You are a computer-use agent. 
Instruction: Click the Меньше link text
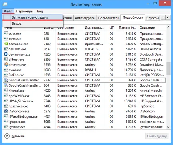18,136
